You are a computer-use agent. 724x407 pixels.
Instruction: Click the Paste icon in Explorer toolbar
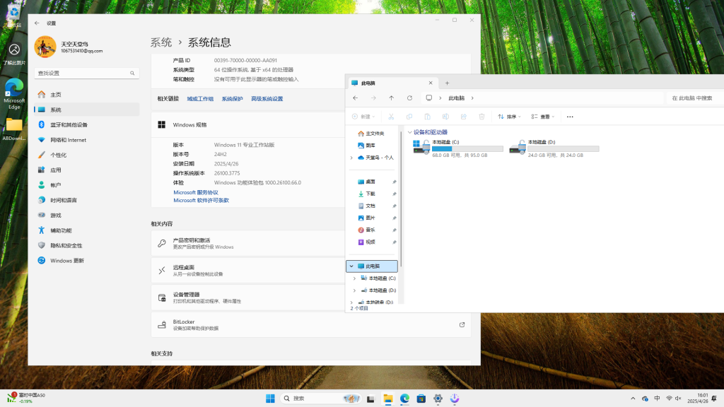tap(427, 117)
